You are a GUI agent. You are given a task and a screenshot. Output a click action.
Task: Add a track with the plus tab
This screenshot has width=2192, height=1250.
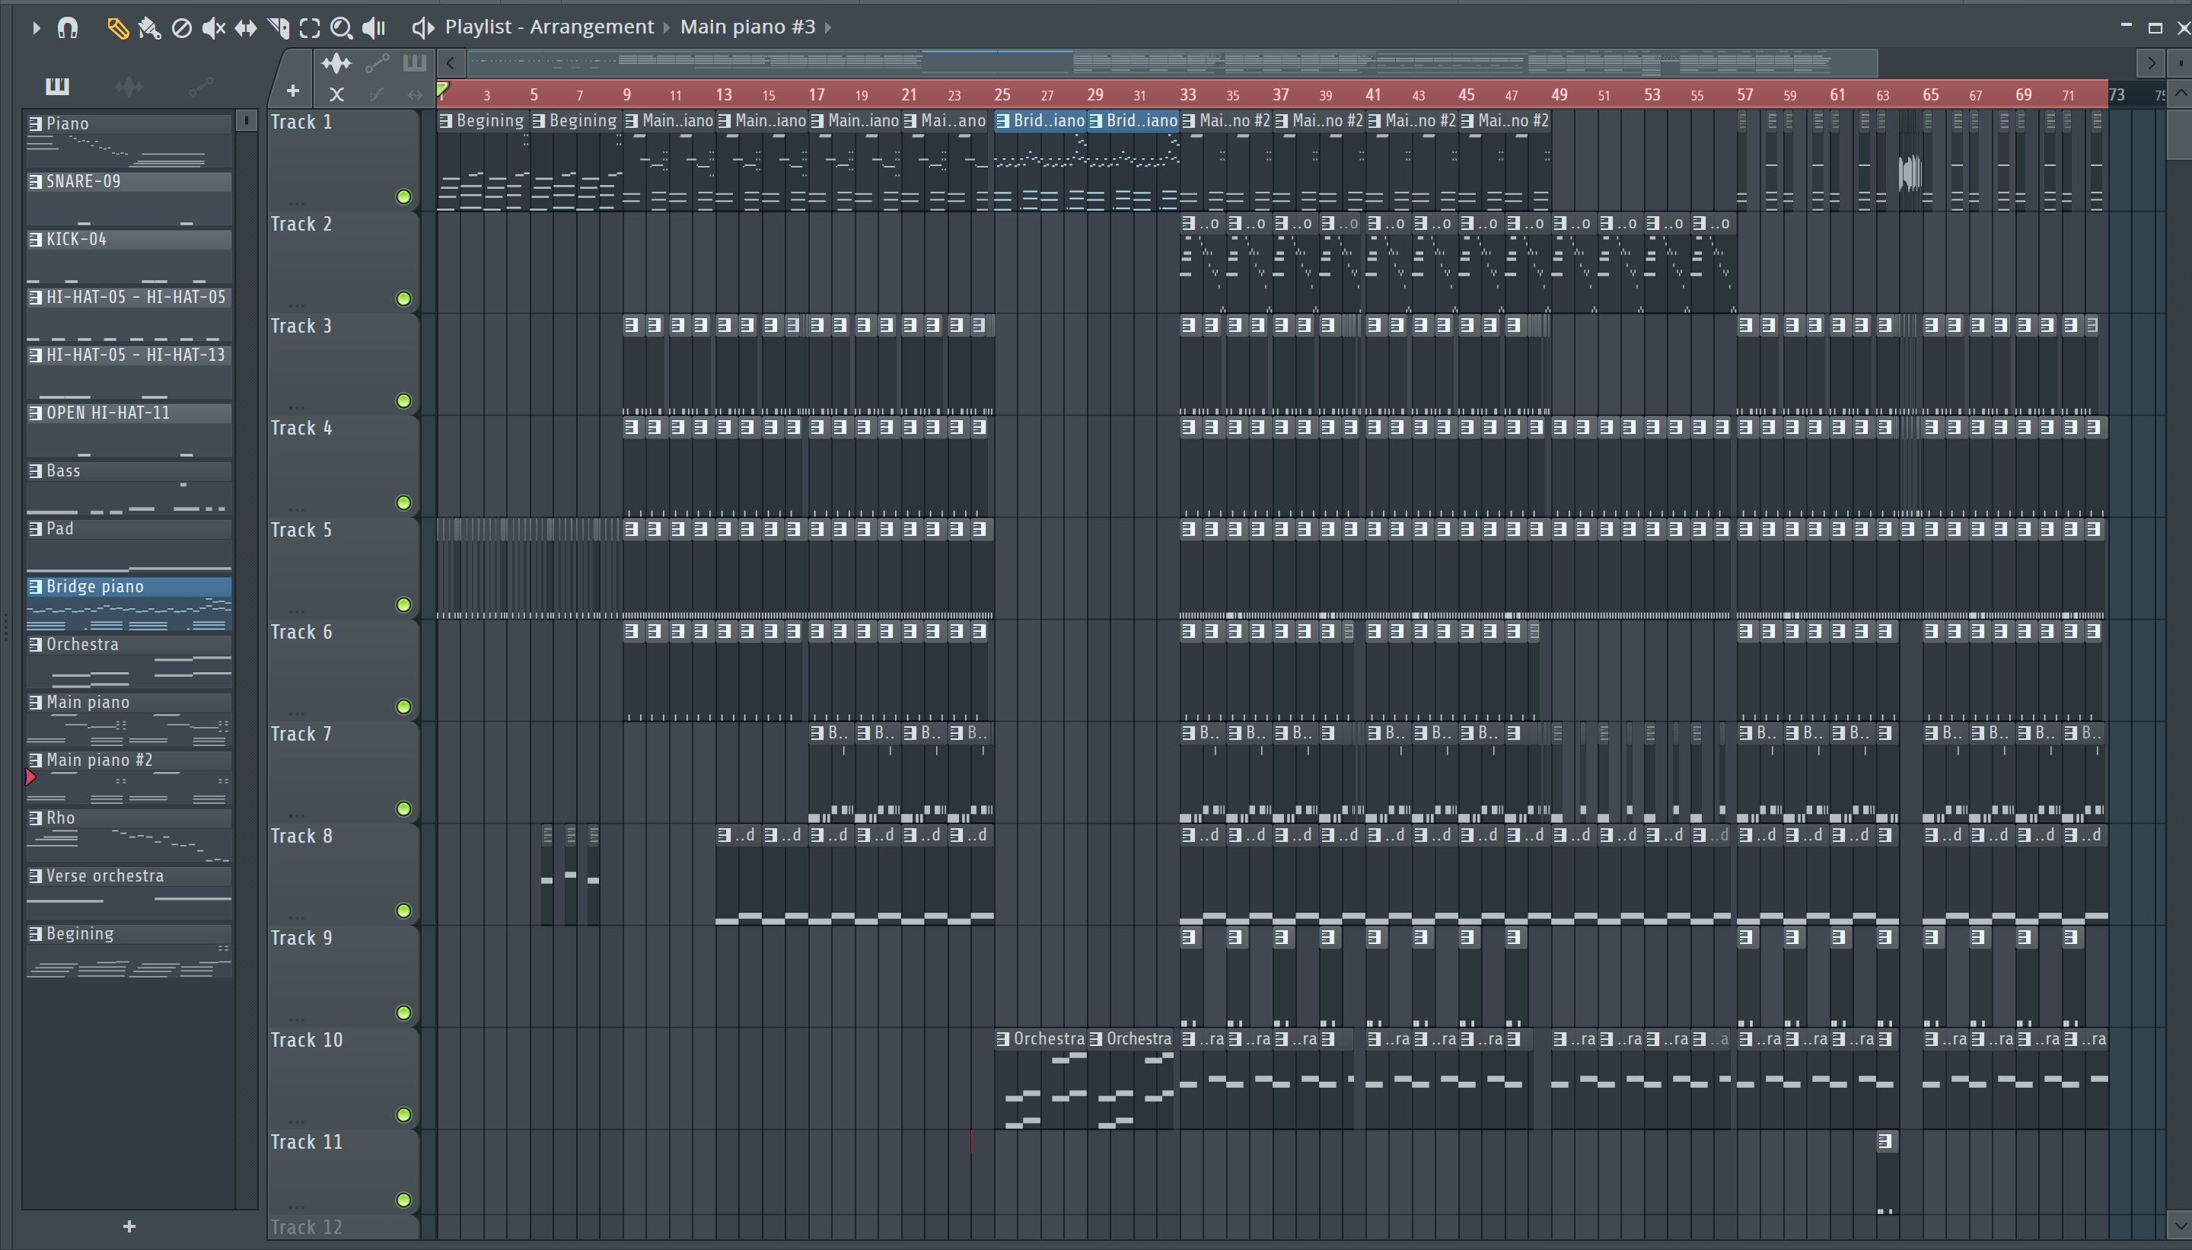click(293, 90)
